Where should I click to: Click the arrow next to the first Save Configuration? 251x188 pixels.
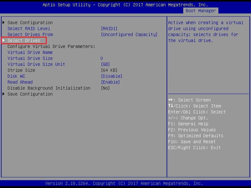pyautogui.click(x=4, y=23)
